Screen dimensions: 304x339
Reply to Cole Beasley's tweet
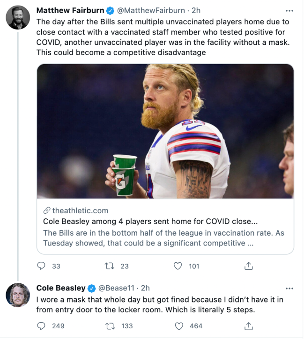click(x=42, y=326)
